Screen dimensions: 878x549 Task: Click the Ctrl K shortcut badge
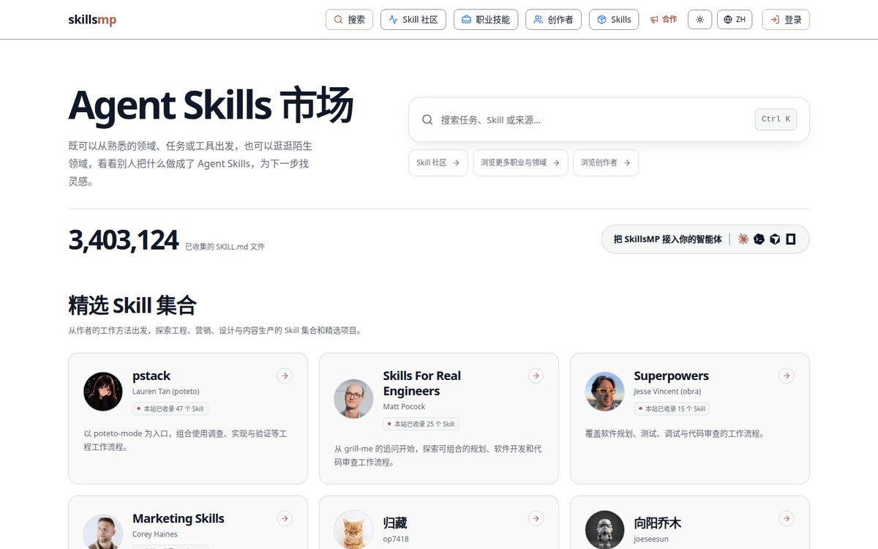776,119
